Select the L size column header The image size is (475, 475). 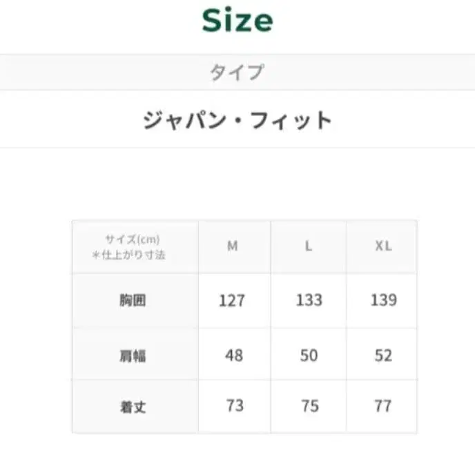(309, 246)
